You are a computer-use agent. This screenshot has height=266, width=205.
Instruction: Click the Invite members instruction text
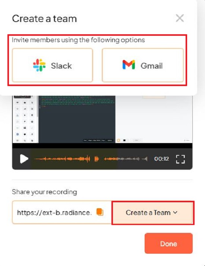click(78, 40)
